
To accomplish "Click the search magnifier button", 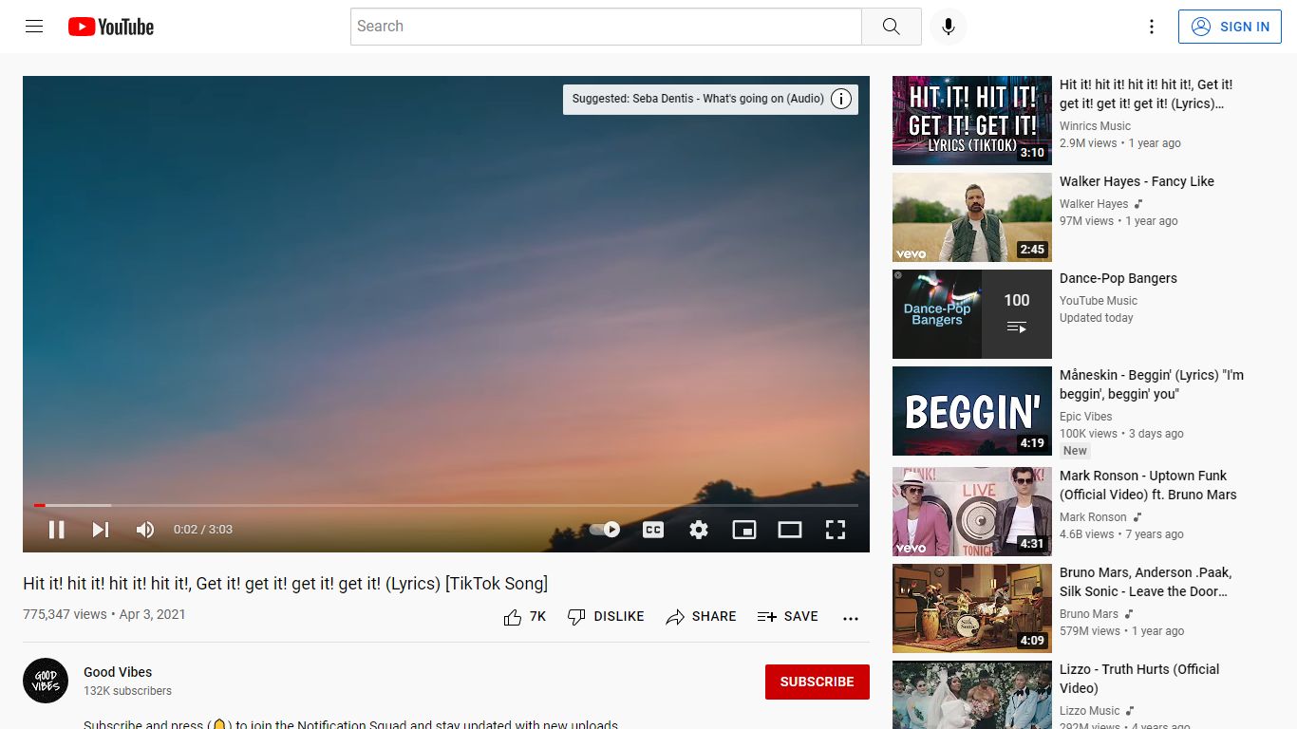I will pos(891,27).
